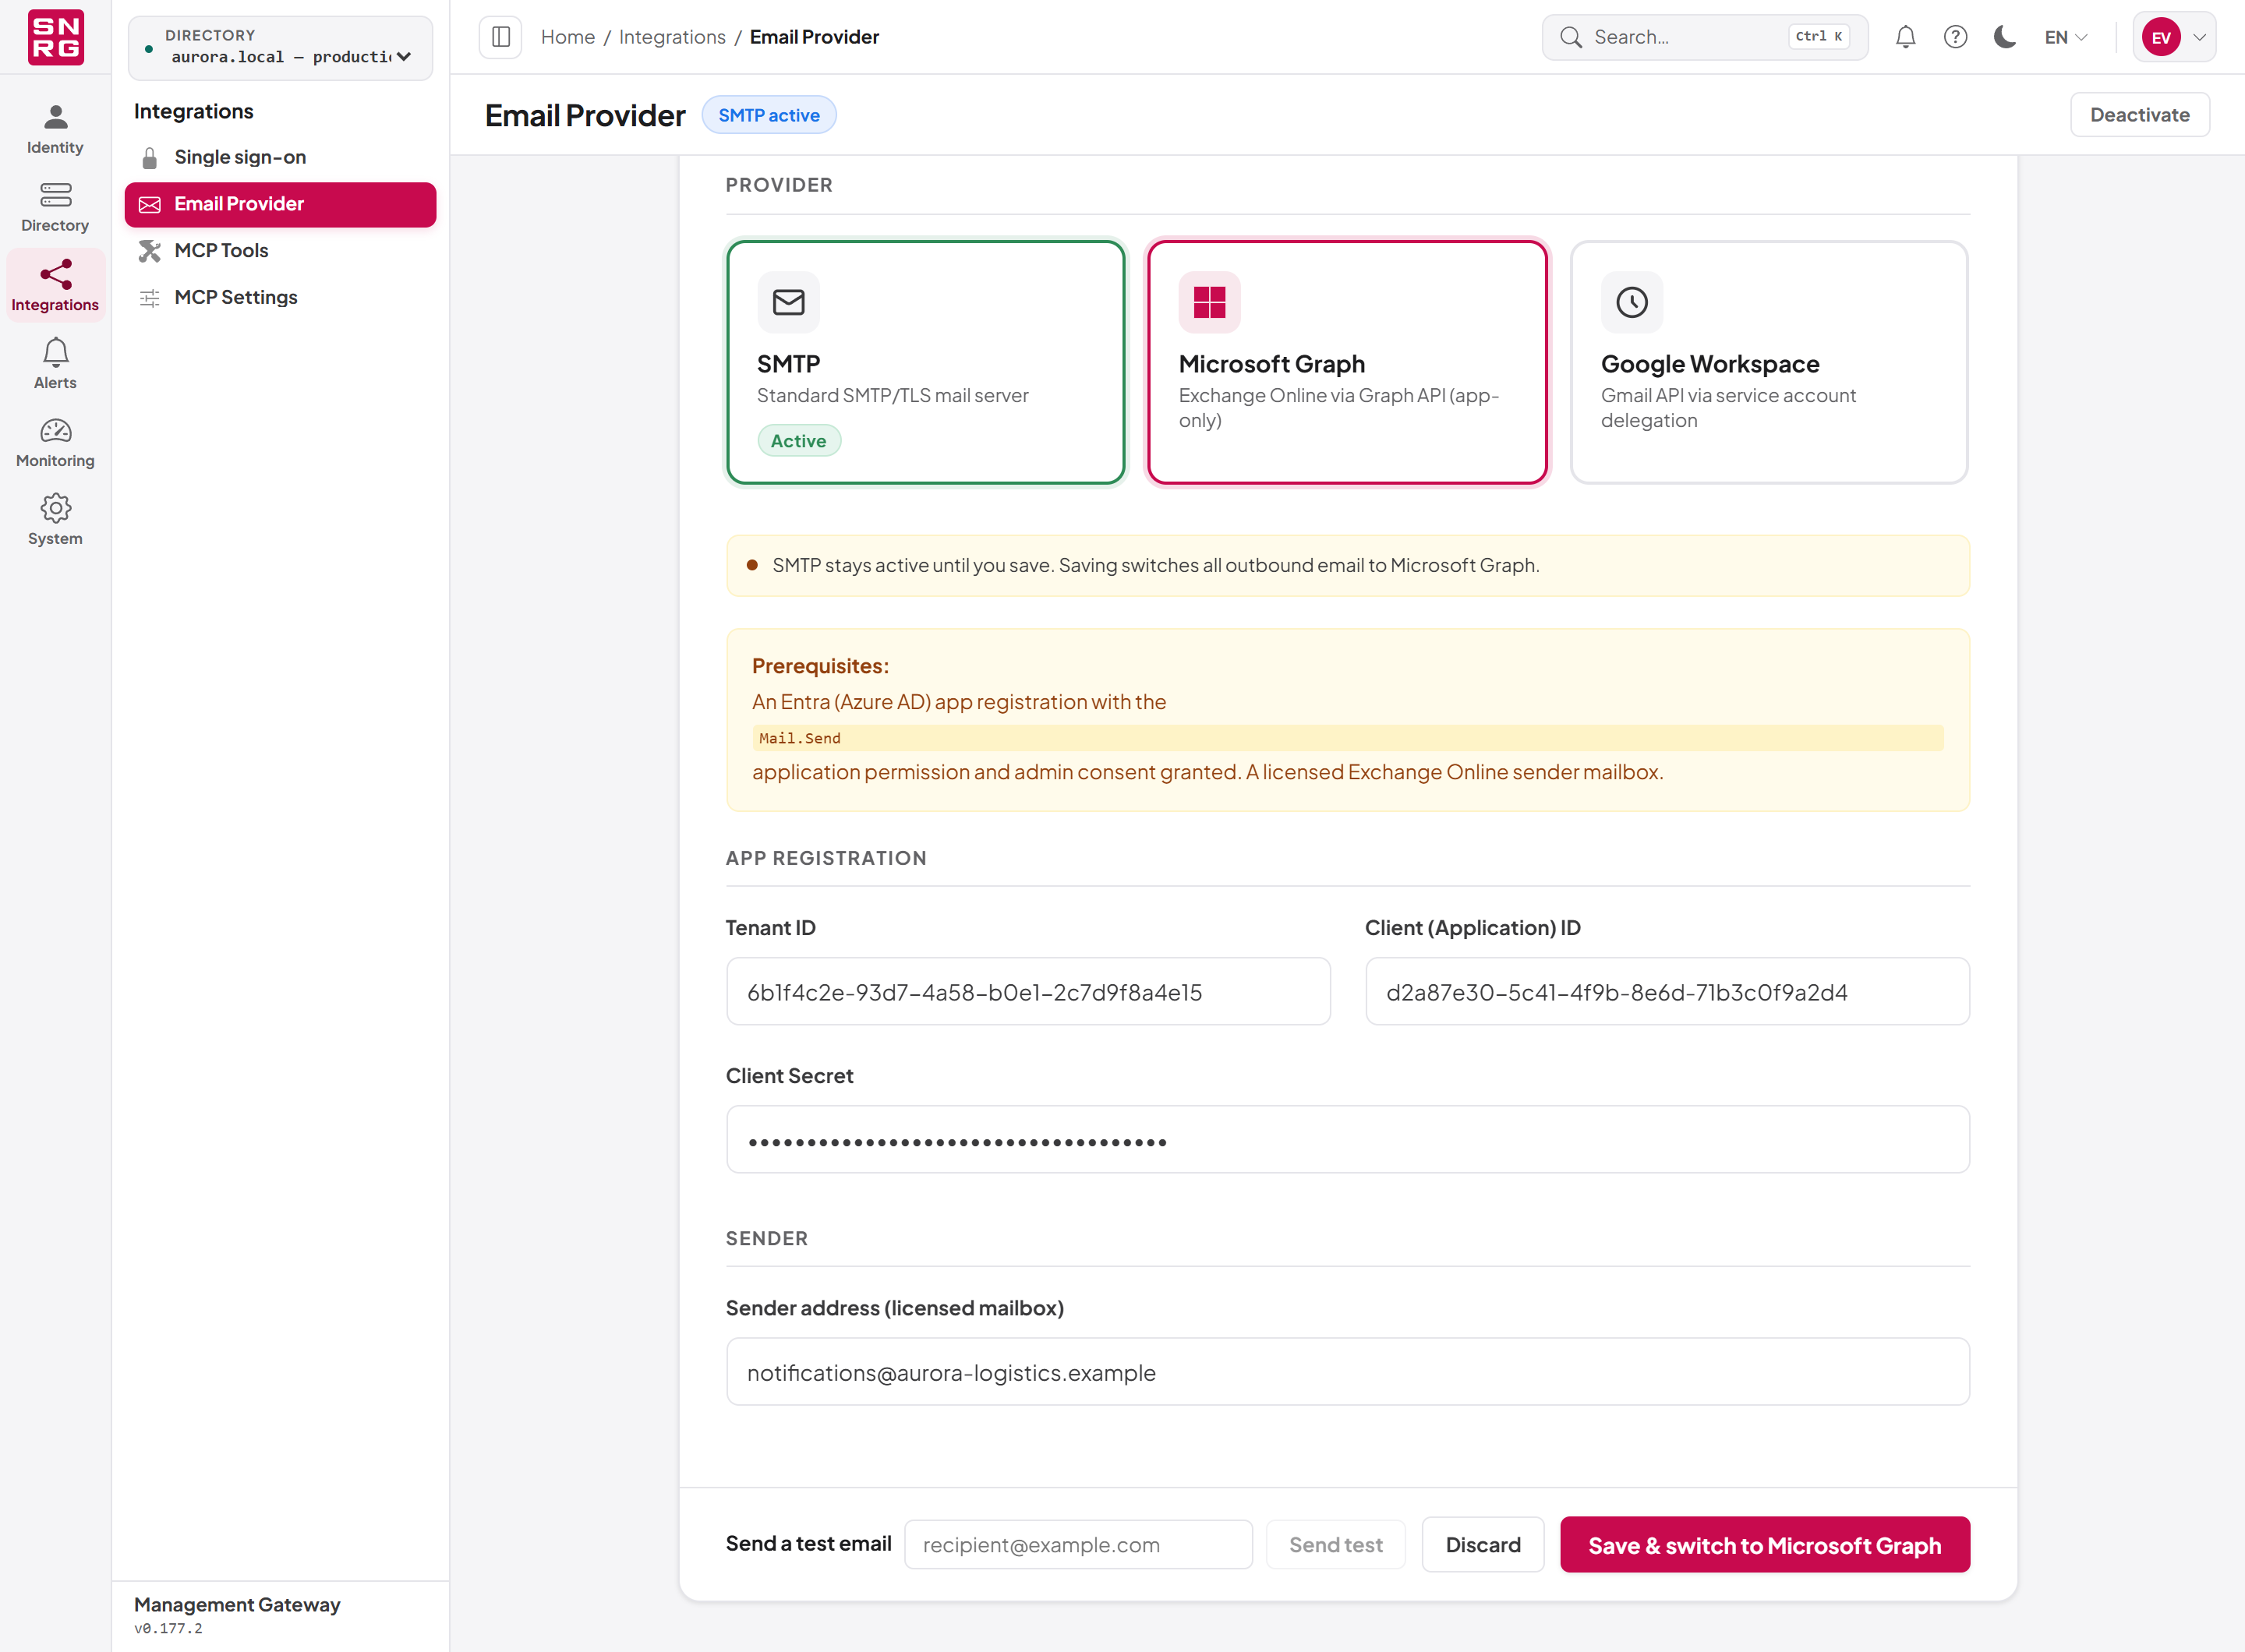Switch to dark mode moon icon

pyautogui.click(x=2004, y=37)
